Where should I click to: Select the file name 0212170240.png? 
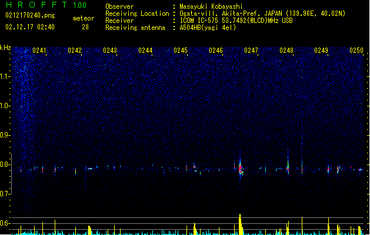(x=30, y=15)
